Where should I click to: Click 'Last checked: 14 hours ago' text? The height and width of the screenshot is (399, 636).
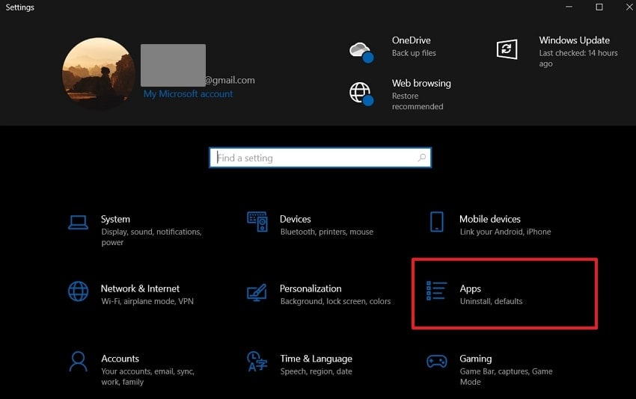click(578, 58)
